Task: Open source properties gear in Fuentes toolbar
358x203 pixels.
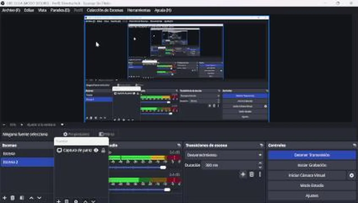Action: (x=76, y=201)
